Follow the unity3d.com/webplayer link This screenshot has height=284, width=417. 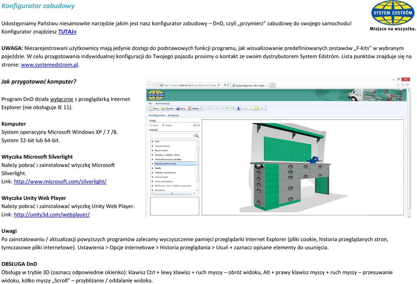pyautogui.click(x=52, y=214)
